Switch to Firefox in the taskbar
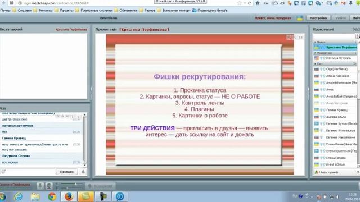The height and width of the screenshot is (202, 360). (69, 196)
